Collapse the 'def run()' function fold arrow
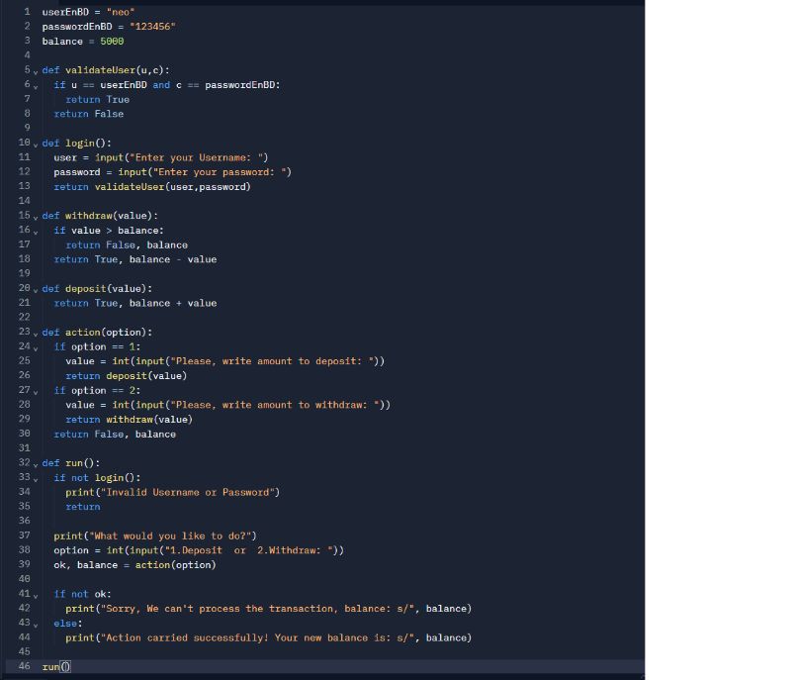Image resolution: width=797 pixels, height=680 pixels. pyautogui.click(x=36, y=465)
